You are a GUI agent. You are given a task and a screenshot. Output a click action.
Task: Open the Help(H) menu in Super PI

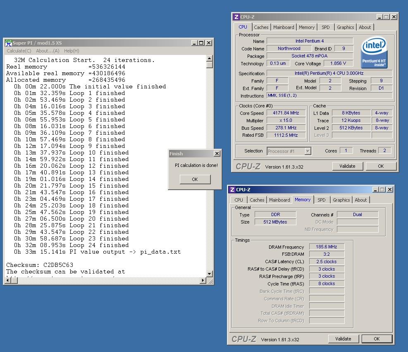72,51
